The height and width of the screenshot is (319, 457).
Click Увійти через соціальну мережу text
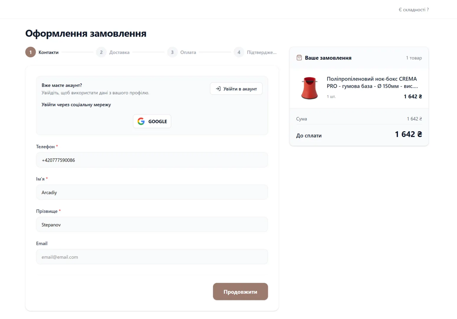[76, 105]
